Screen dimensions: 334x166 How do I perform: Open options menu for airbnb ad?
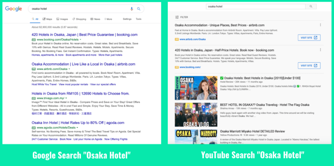[320, 25]
